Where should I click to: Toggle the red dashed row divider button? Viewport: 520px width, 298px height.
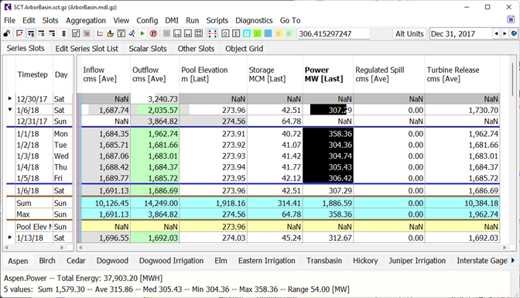coord(212,33)
